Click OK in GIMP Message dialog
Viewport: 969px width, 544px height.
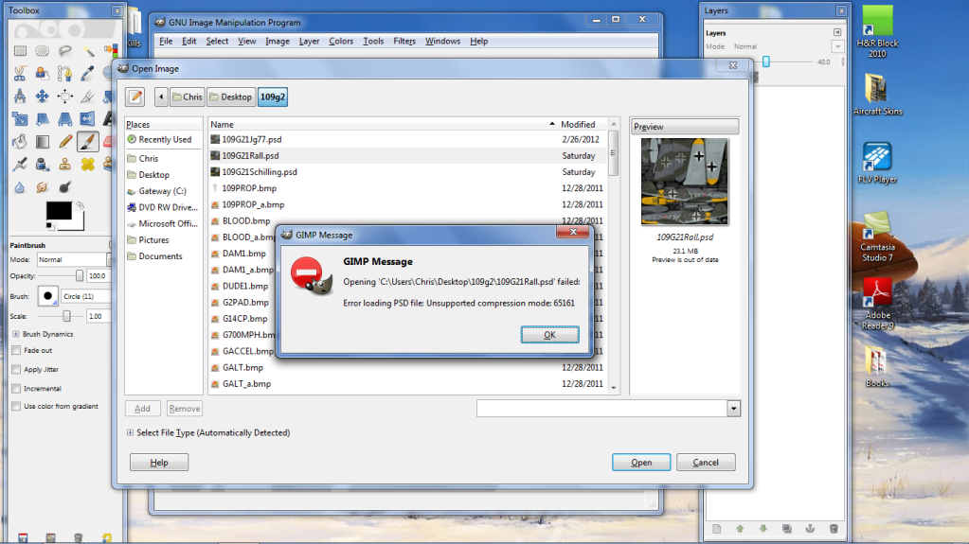pyautogui.click(x=550, y=335)
